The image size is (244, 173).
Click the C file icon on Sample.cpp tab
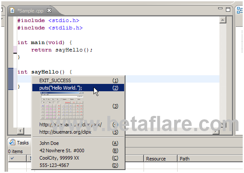(13, 11)
